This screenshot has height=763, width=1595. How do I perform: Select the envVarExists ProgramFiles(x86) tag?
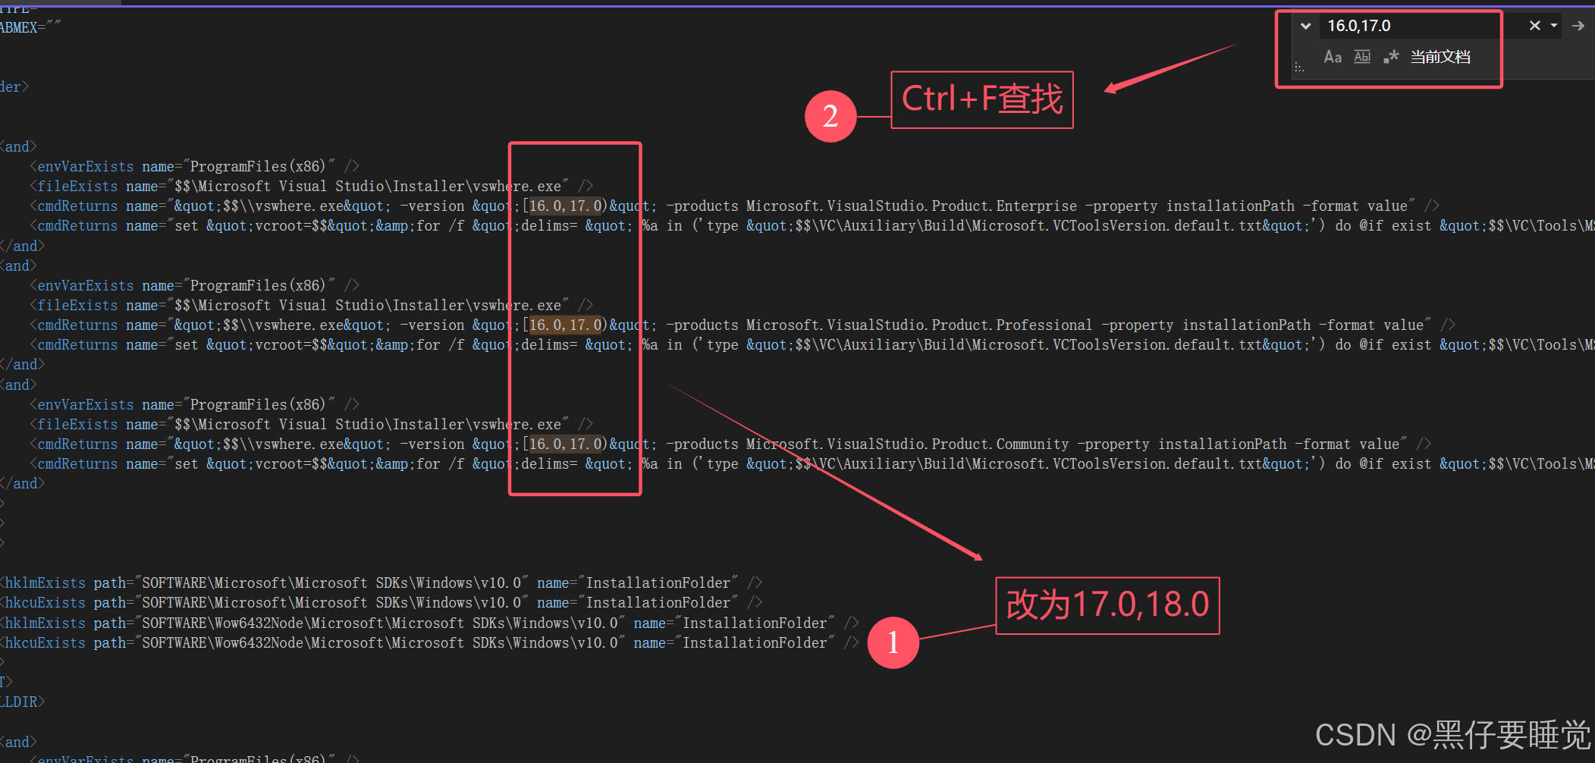tap(82, 165)
